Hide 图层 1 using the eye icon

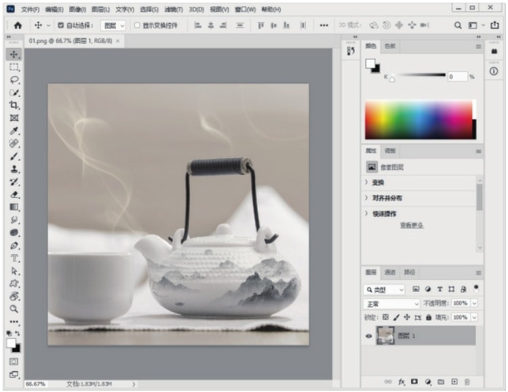[x=370, y=336]
